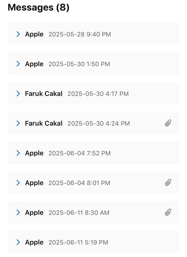
Task: Select sender name Faruk Cakal at 4:17 PM
Action: [44, 93]
